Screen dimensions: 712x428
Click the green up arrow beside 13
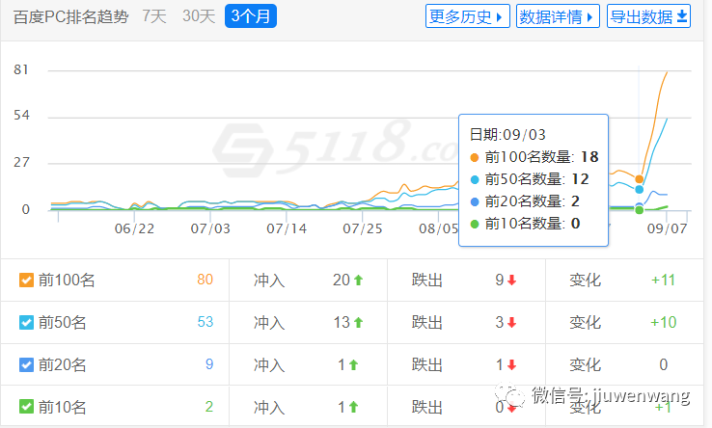coord(358,323)
